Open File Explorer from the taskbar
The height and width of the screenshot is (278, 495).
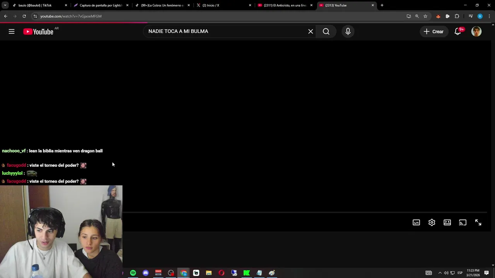tap(209, 273)
